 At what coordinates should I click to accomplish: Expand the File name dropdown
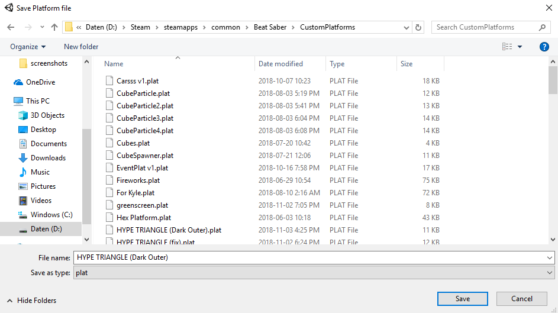pos(550,257)
